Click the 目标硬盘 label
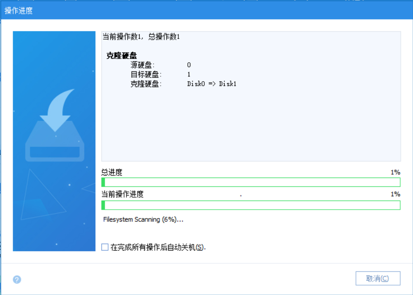The width and height of the screenshot is (413, 295). (x=146, y=74)
